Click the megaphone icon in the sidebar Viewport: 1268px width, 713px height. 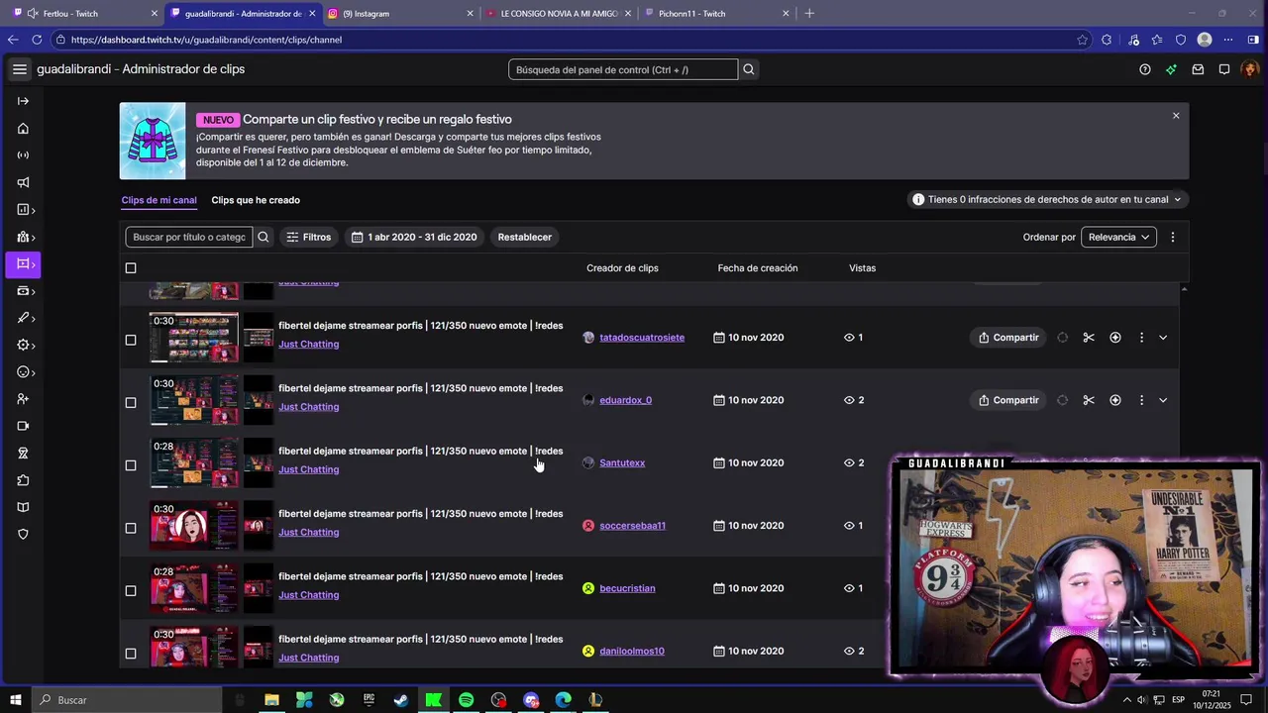coord(23,182)
